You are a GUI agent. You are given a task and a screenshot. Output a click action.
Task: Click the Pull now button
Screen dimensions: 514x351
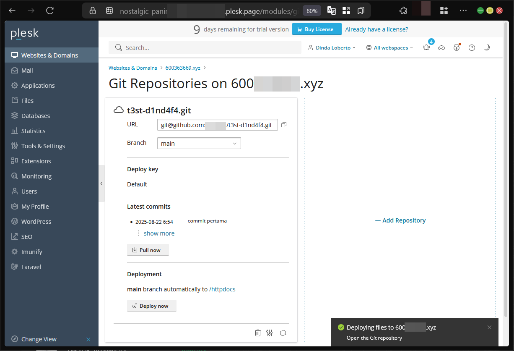click(148, 250)
